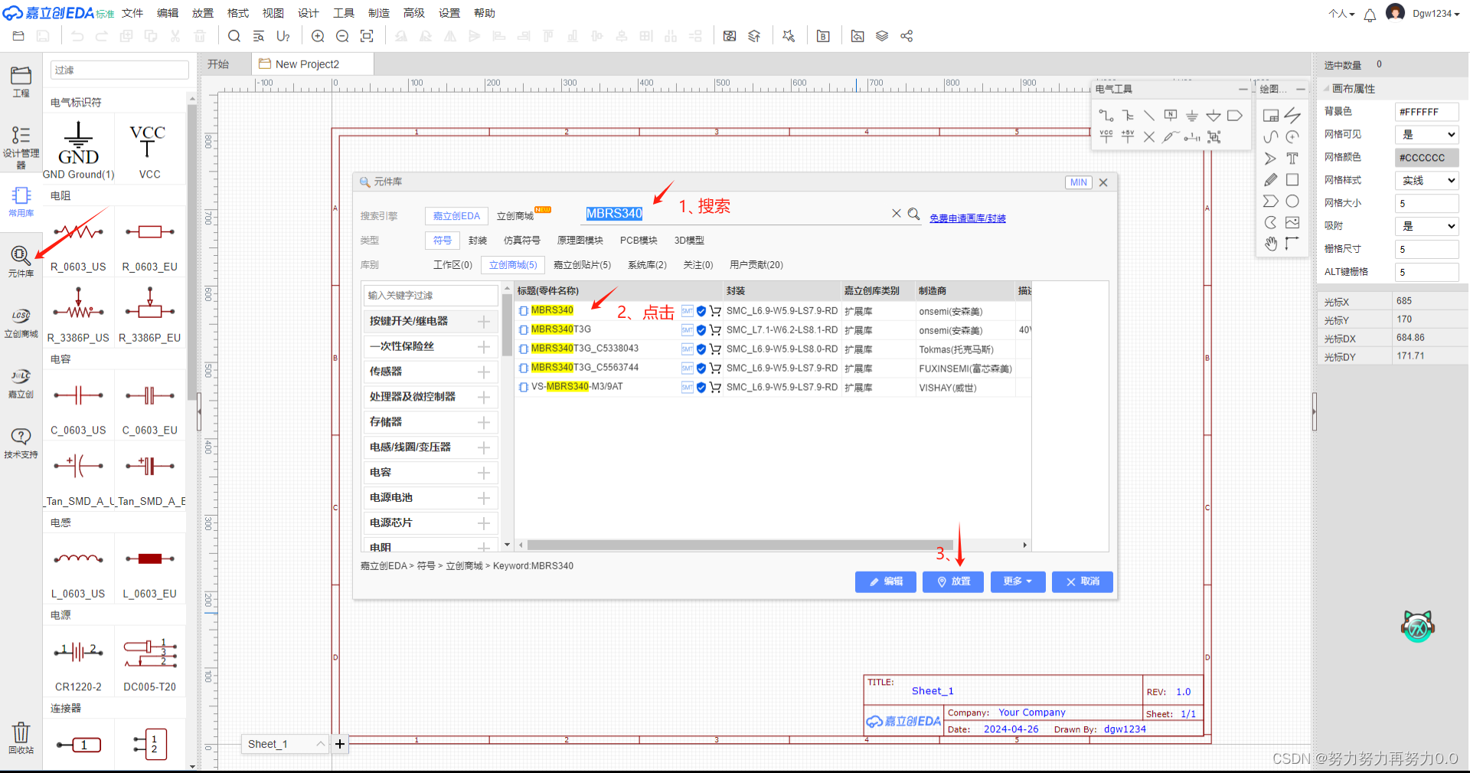Screen dimensions: 1470x773
Task: Select the Bus tool in 电气工具
Action: pos(1128,116)
